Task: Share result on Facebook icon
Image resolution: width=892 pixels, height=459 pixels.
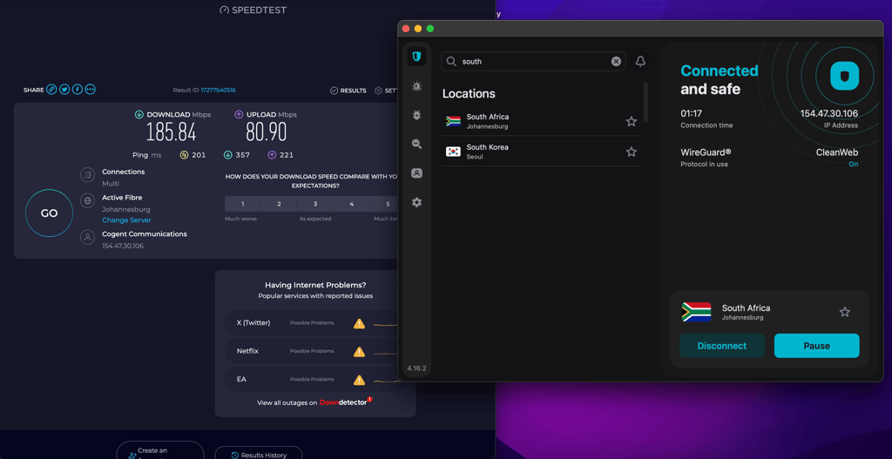Action: 78,90
